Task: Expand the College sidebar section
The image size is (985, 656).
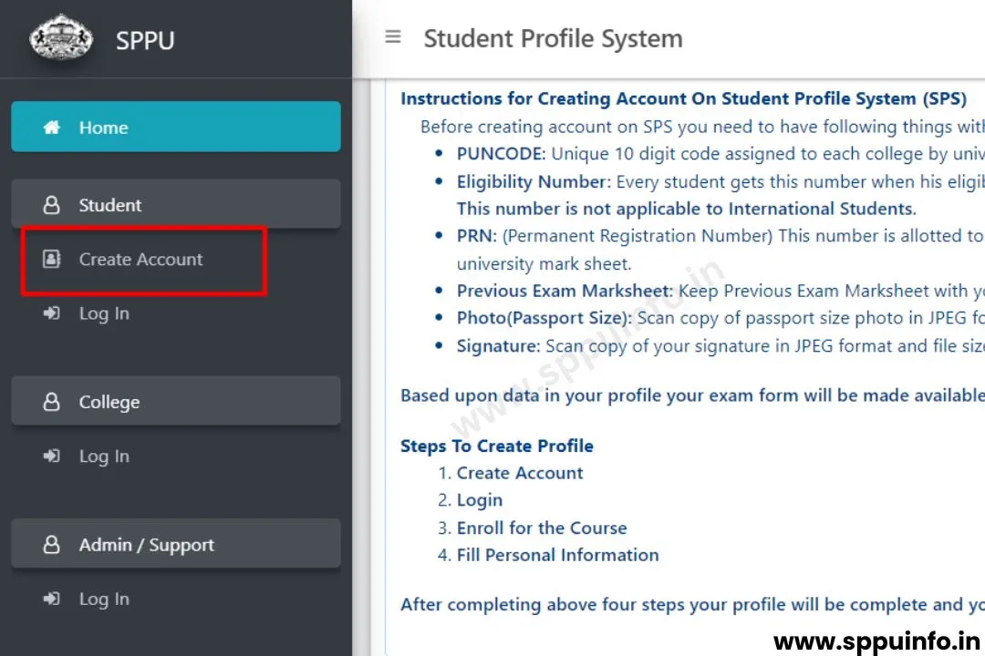Action: click(x=110, y=402)
